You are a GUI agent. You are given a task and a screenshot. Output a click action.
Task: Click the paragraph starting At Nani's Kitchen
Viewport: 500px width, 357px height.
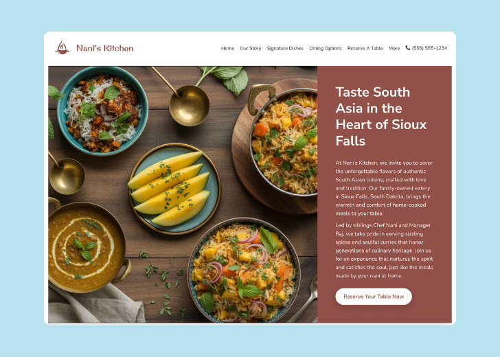[x=384, y=188]
